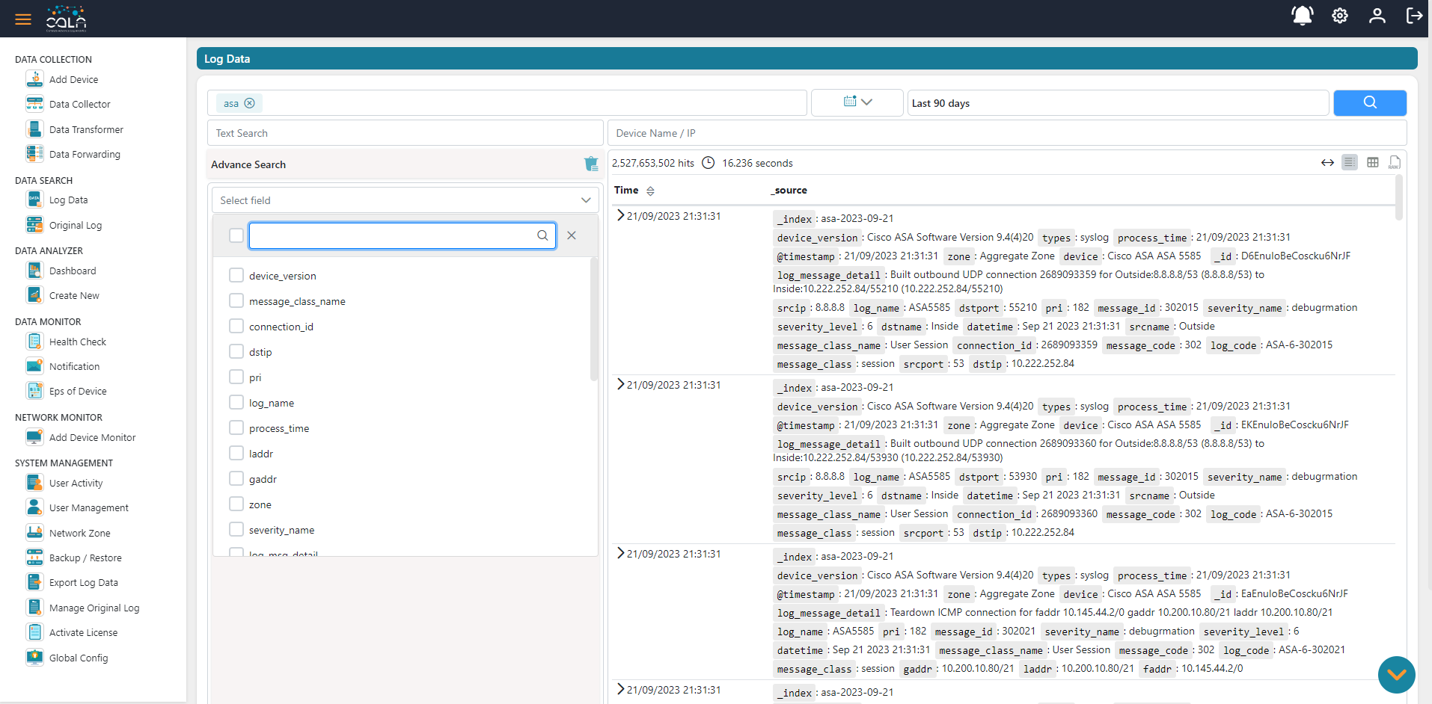Select the Data Collector icon in sidebar
The width and height of the screenshot is (1432, 704).
pyautogui.click(x=34, y=103)
